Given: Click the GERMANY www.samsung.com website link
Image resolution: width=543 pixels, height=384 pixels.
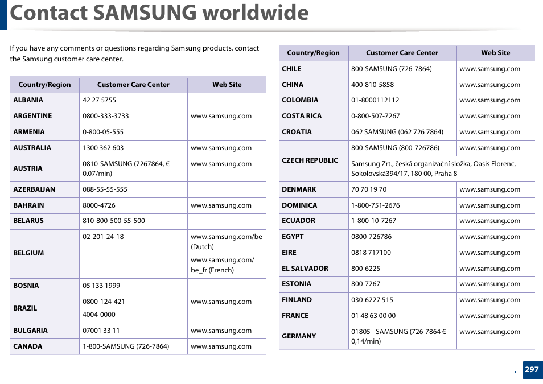Looking at the screenshot, I should coord(489,332).
